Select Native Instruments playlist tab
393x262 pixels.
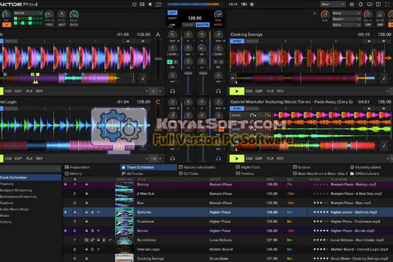[x=196, y=167]
